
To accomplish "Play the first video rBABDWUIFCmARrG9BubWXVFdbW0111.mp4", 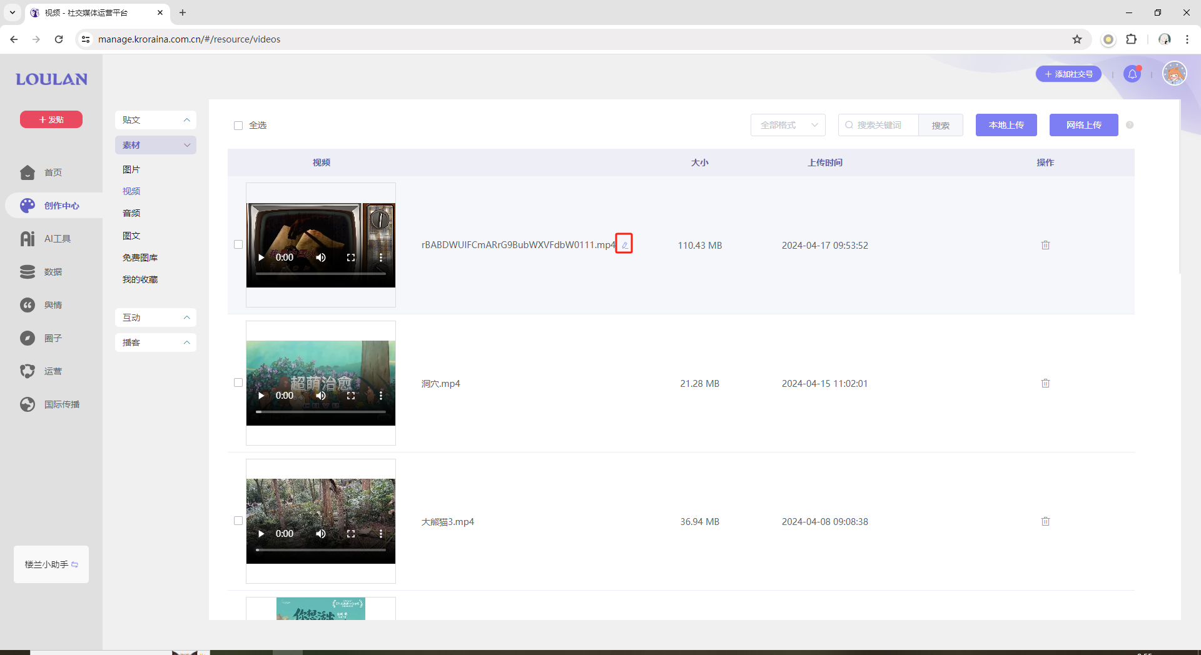I will (x=261, y=257).
